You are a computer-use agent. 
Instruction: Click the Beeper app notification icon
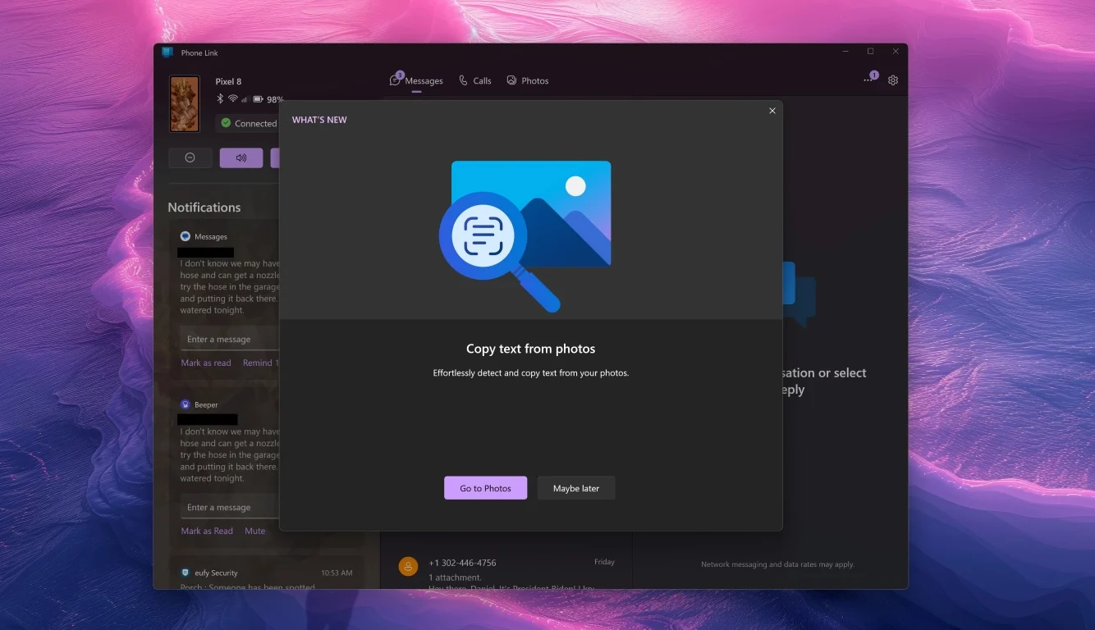point(186,404)
